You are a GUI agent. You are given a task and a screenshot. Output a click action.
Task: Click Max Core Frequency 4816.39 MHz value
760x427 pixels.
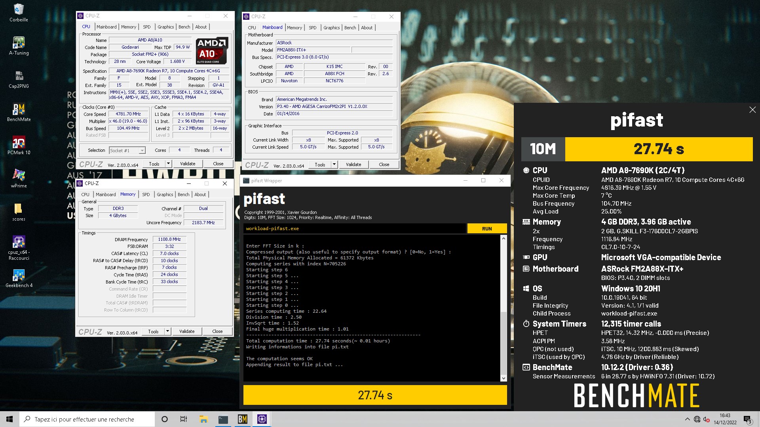(629, 188)
